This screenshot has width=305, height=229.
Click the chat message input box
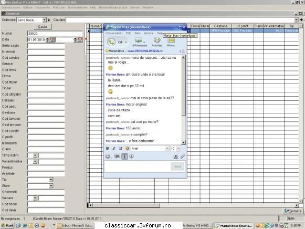[138, 166]
